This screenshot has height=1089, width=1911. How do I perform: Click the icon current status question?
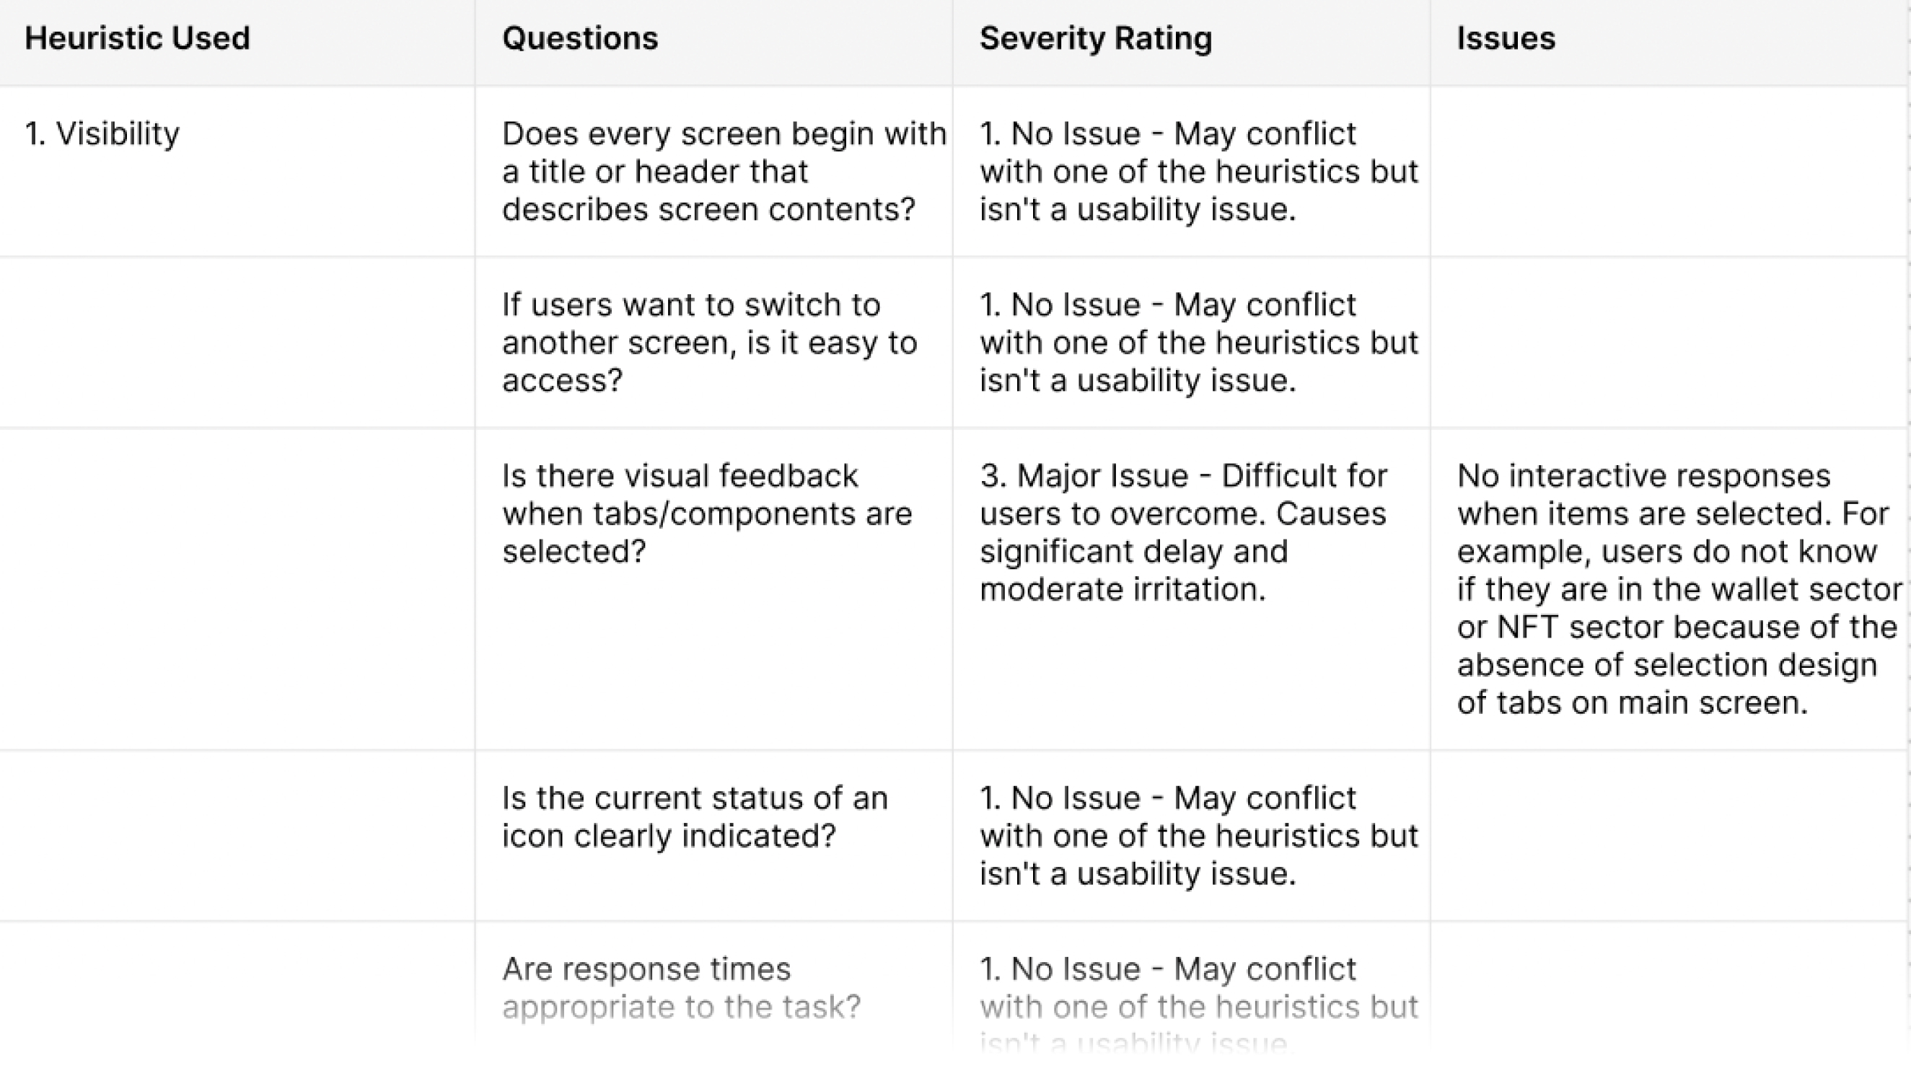[695, 816]
